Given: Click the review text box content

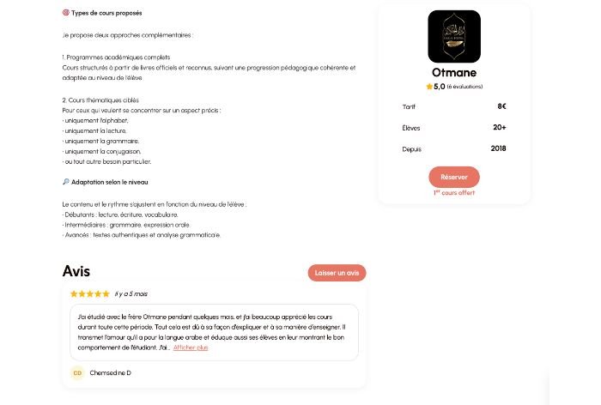Looking at the screenshot, I should (214, 332).
